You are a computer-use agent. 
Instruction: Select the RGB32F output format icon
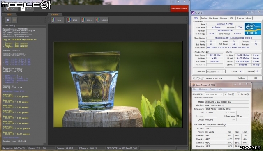[102, 20]
